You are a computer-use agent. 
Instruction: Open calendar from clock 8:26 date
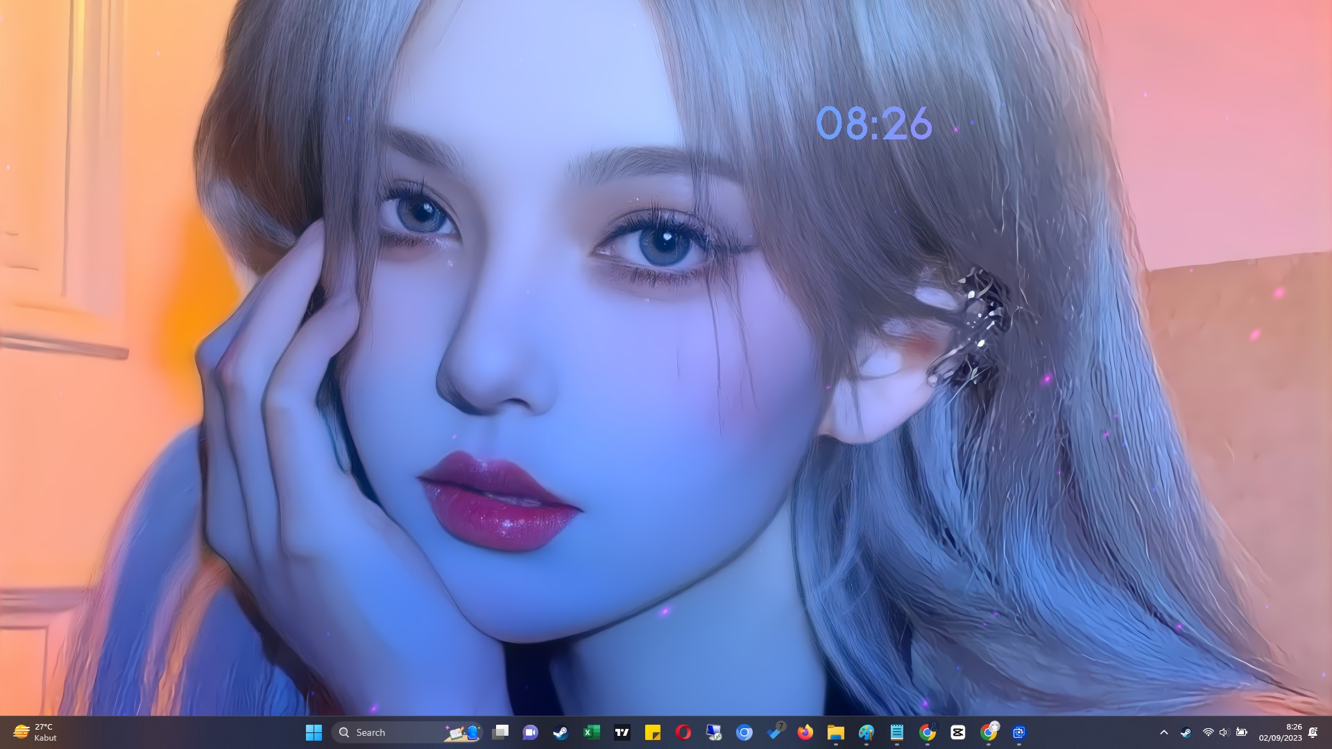tap(1281, 732)
